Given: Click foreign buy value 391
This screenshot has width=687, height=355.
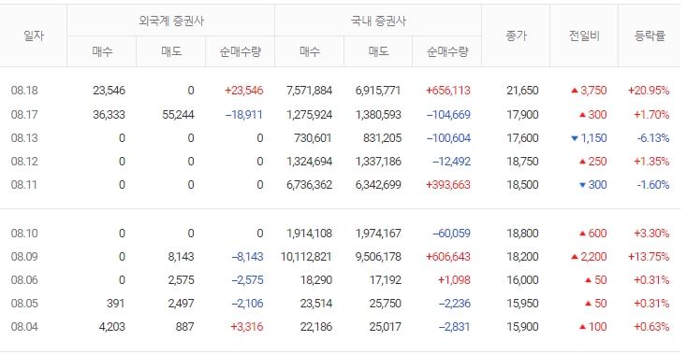Looking at the screenshot, I should [116, 303].
